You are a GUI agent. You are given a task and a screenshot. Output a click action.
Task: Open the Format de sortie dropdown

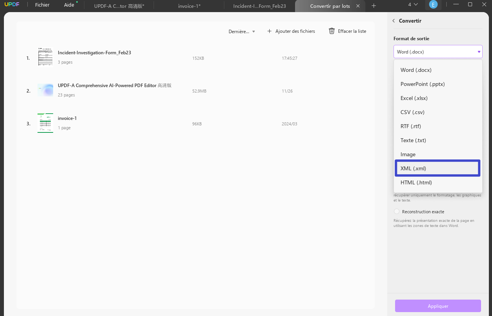[438, 51]
